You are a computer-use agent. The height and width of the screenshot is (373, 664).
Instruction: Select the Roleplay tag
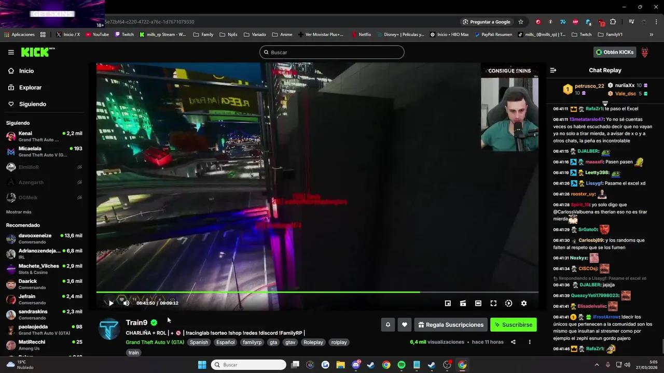313,342
